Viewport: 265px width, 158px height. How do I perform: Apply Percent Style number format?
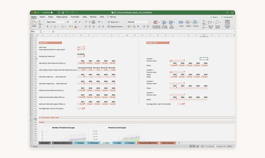click(x=134, y=27)
